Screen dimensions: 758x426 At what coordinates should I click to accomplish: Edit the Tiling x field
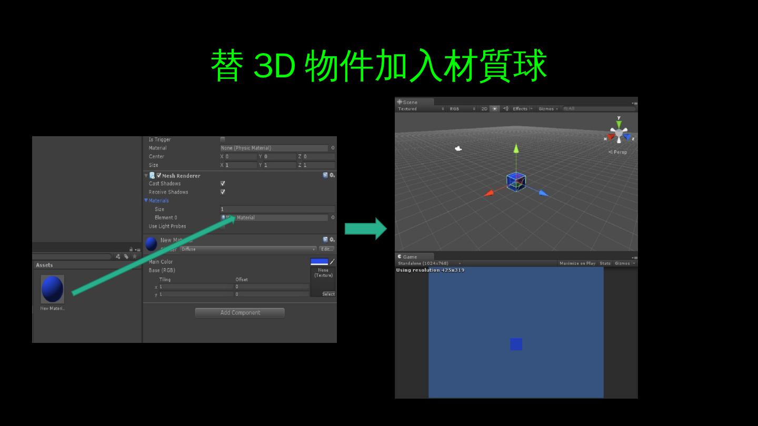coord(196,287)
